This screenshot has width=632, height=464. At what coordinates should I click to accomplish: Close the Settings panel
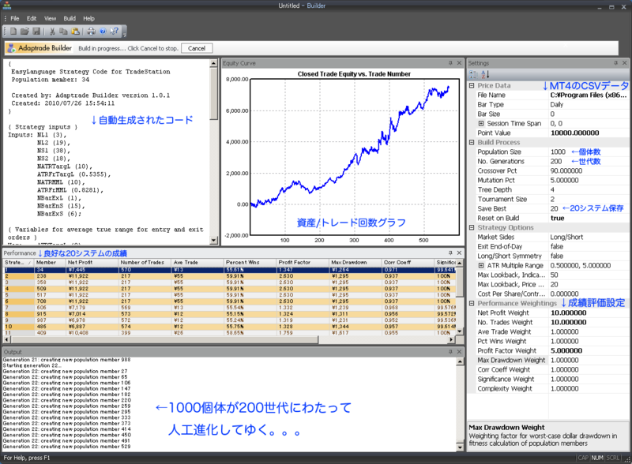(624, 63)
